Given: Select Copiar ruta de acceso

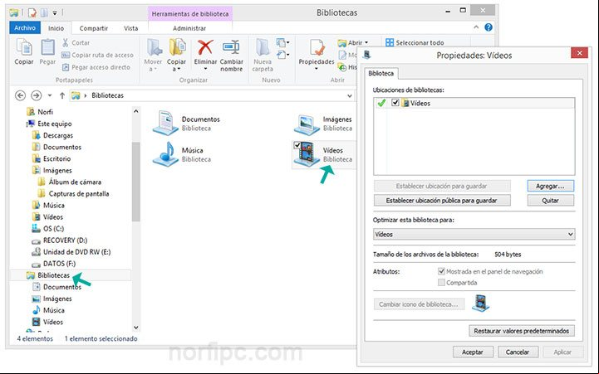Looking at the screenshot, I should click(x=97, y=55).
